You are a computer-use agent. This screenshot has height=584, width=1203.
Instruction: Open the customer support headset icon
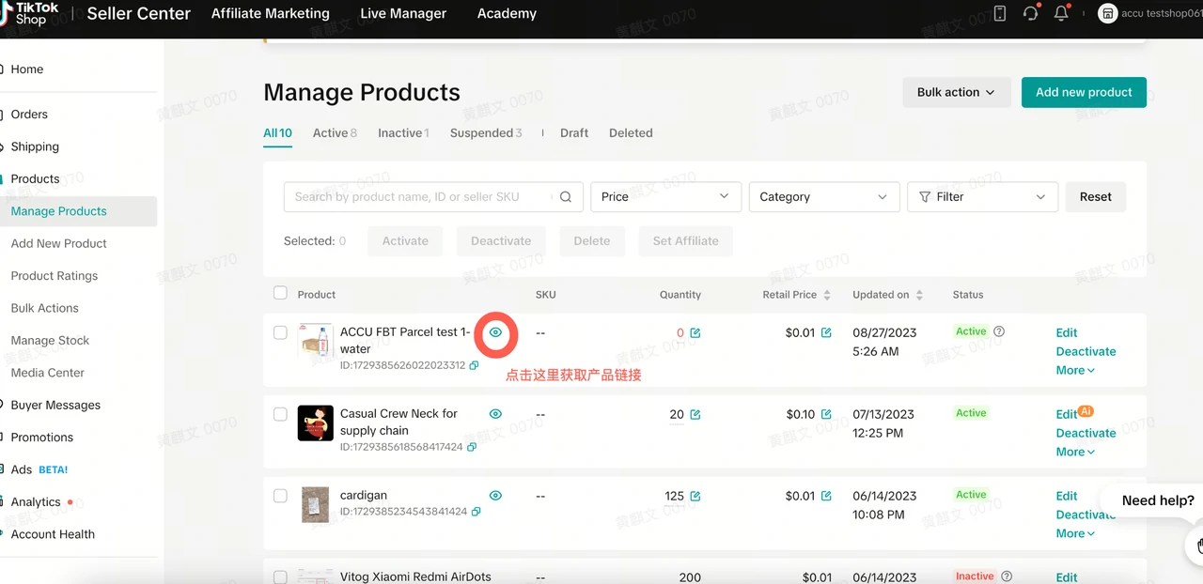1030,13
